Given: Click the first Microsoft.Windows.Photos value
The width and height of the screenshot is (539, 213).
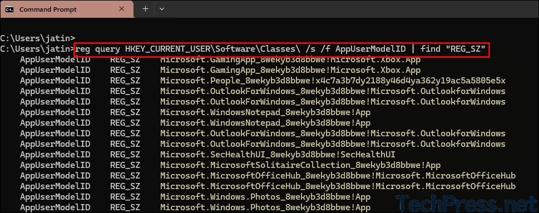Looking at the screenshot, I should pyautogui.click(x=265, y=197).
